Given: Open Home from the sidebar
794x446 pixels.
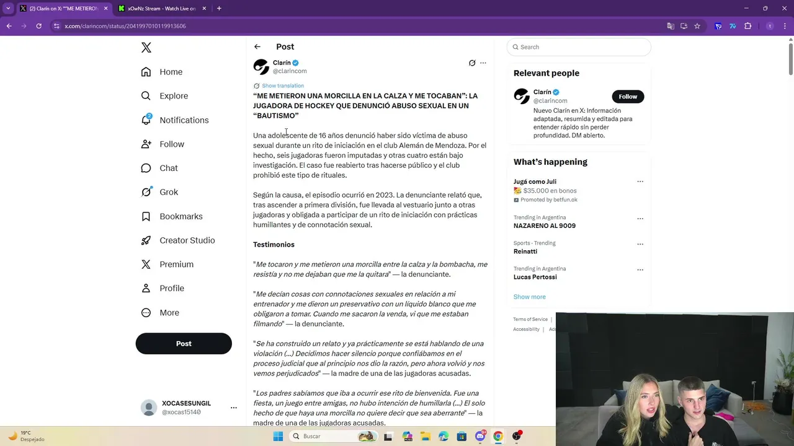Looking at the screenshot, I should (x=162, y=72).
